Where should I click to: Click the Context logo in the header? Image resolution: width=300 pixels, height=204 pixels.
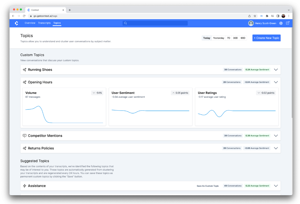16,23
